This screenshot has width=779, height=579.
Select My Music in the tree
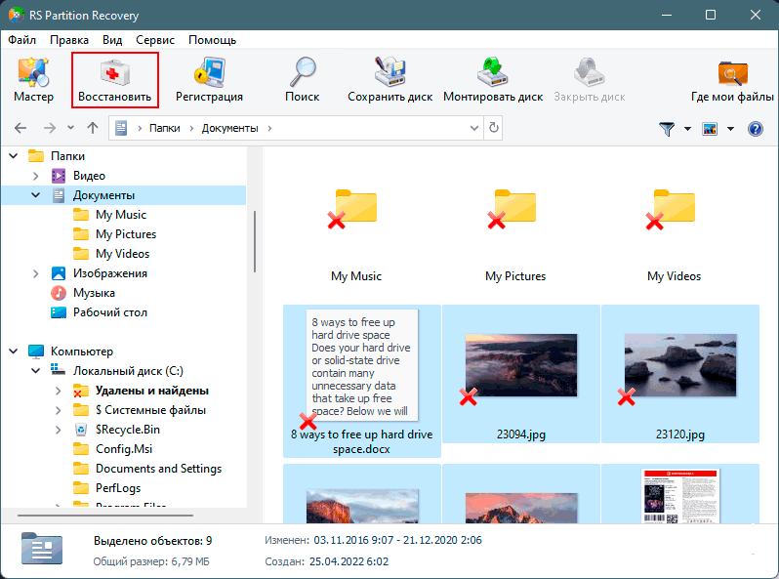coord(121,215)
